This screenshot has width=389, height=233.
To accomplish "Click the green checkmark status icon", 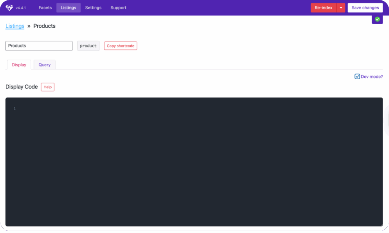I will [377, 19].
